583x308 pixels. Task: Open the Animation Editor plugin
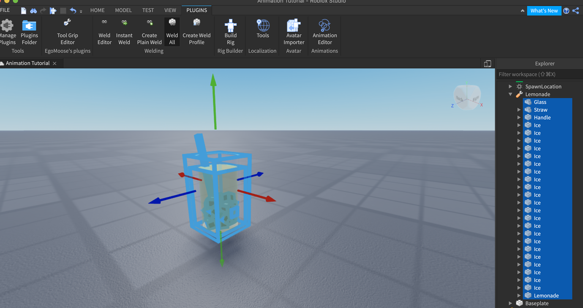click(x=324, y=32)
